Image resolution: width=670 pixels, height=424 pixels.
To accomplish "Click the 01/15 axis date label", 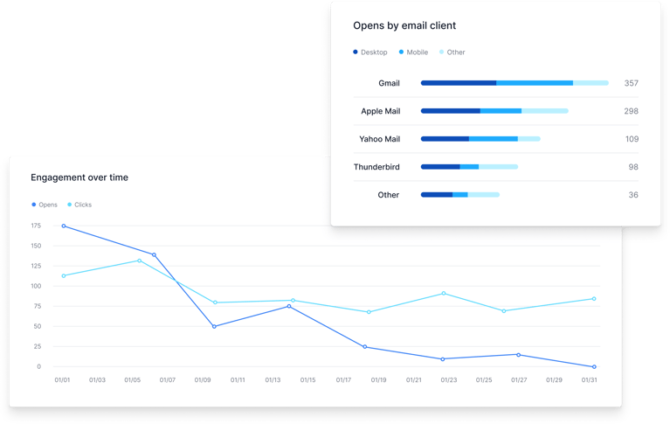I will (308, 380).
